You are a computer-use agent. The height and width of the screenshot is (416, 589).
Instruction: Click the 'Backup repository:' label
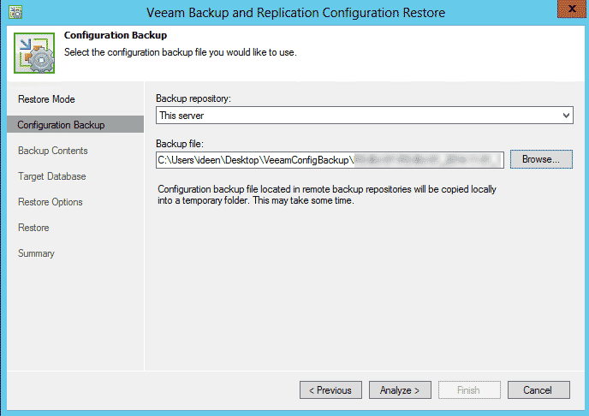(193, 98)
